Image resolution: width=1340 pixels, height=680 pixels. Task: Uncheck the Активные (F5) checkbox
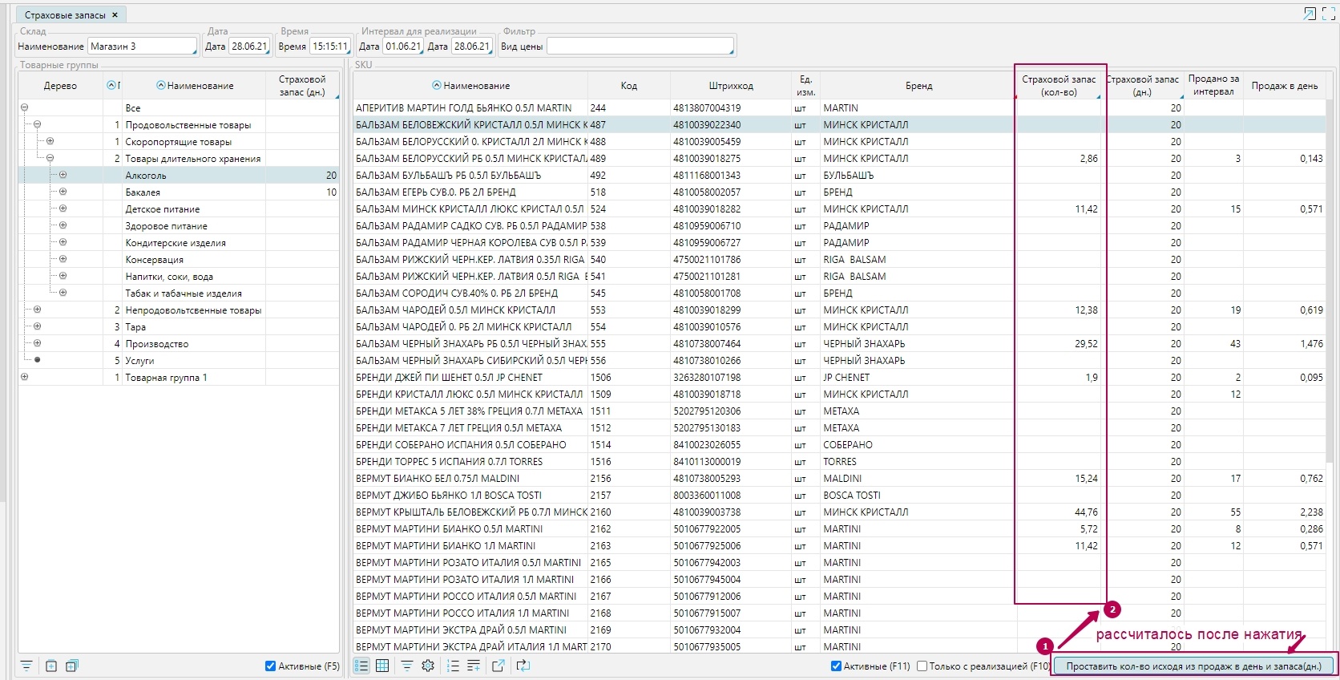click(271, 666)
